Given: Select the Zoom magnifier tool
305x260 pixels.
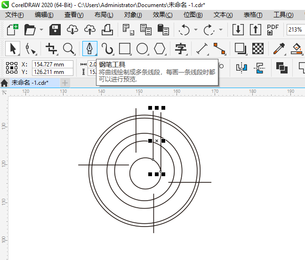Looking at the screenshot, I should click(69, 49).
